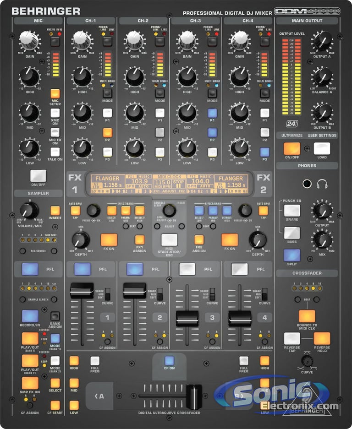Image resolution: width=352 pixels, height=429 pixels.
Task: Click the FX1 ASSIGN button
Action: (x=139, y=240)
